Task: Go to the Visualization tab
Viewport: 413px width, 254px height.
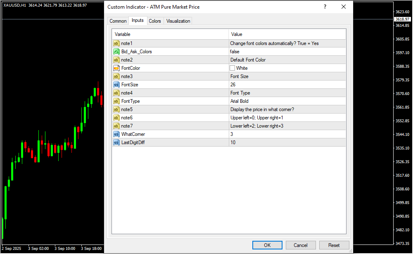Action: tap(178, 21)
